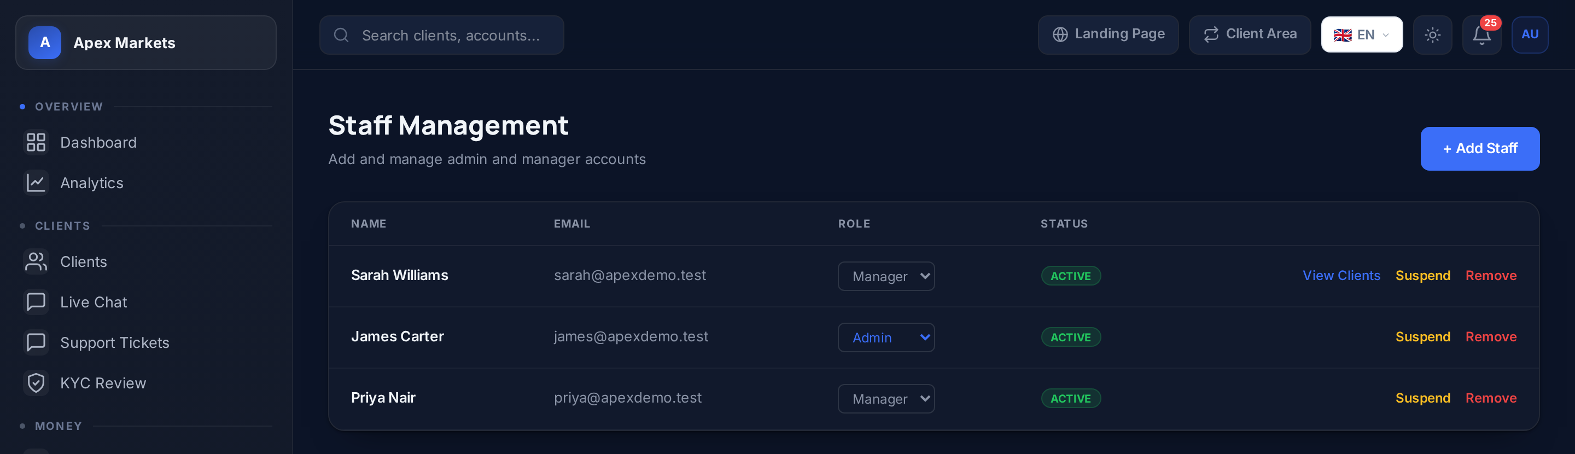This screenshot has height=454, width=1575.
Task: Focus the Search clients, accounts field
Action: [441, 35]
